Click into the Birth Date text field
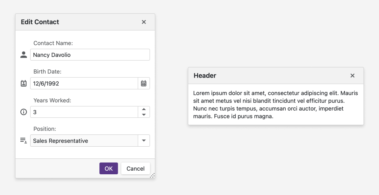Viewport: 379px width, 195px height. 84,83
